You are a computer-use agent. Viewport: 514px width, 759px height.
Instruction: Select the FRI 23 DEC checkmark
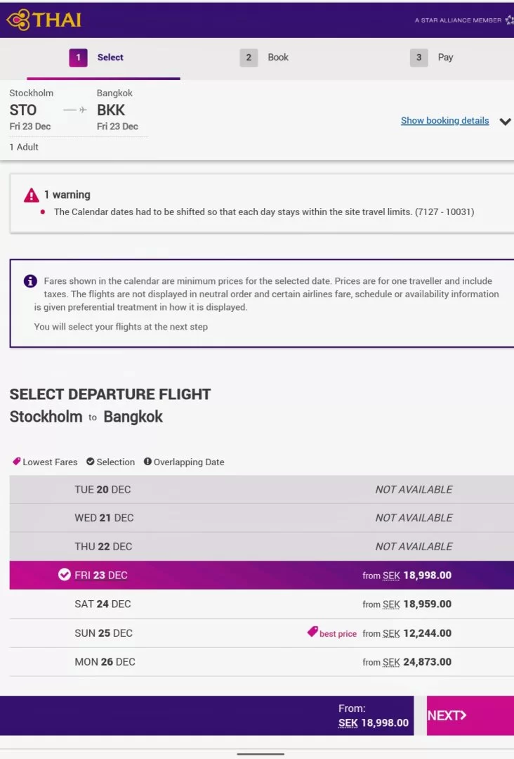click(64, 575)
